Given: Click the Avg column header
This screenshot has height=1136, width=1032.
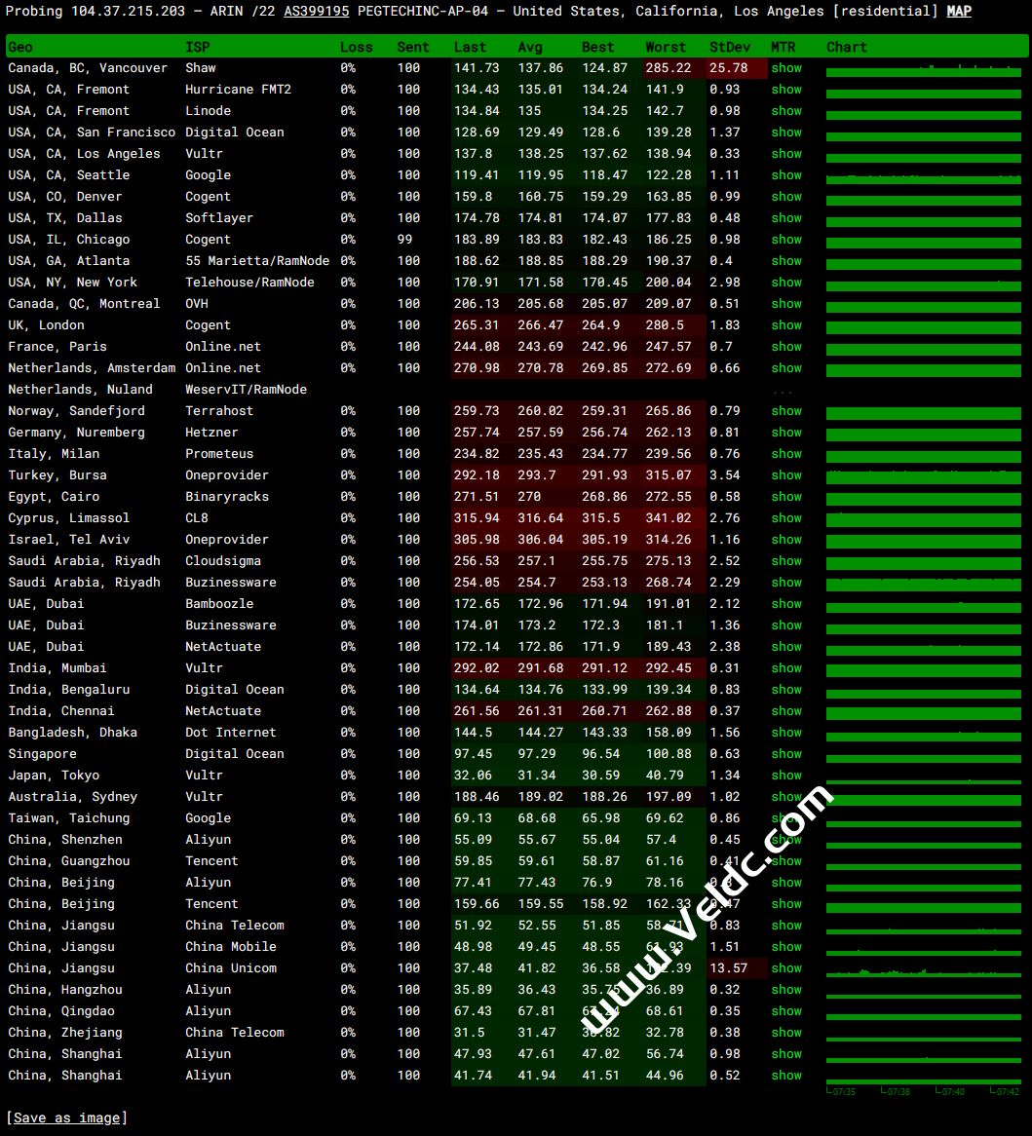Looking at the screenshot, I should [530, 47].
